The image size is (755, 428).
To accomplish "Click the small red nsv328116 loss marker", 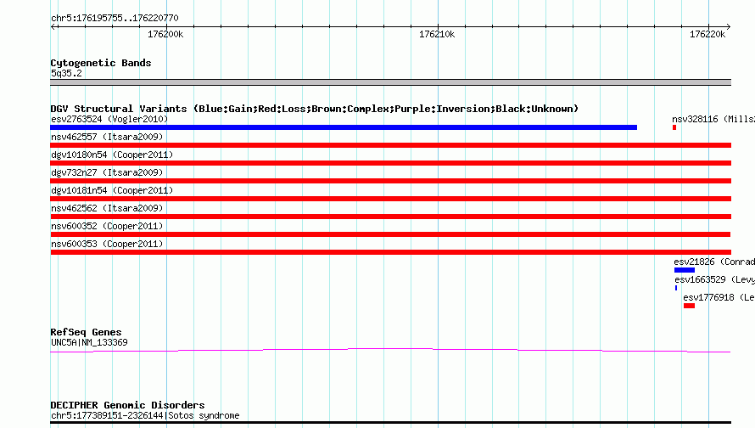I will click(674, 127).
